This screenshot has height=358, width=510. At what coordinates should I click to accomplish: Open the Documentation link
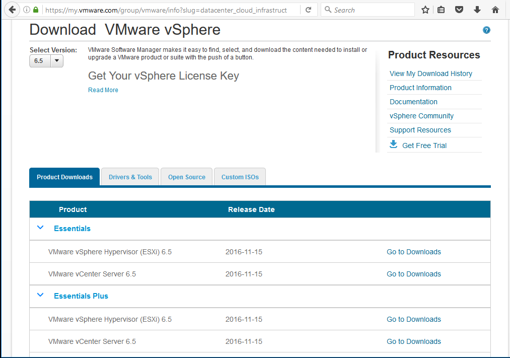point(413,102)
